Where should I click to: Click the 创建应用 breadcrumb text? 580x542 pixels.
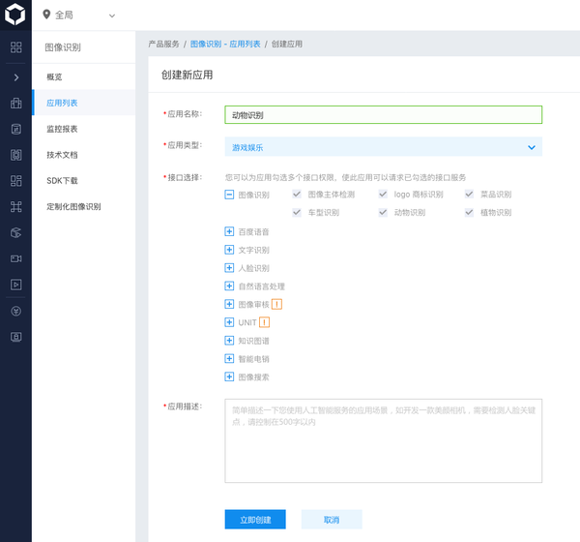point(287,45)
